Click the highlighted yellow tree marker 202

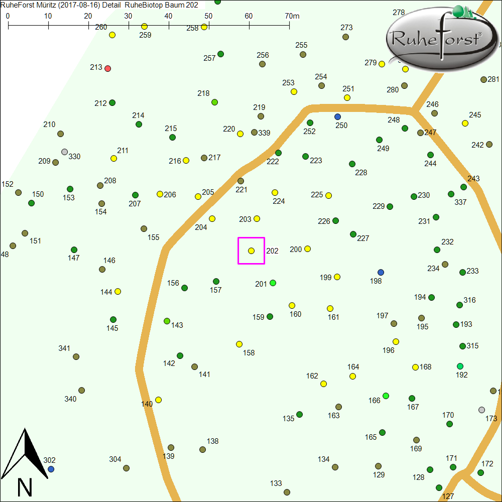[252, 250]
